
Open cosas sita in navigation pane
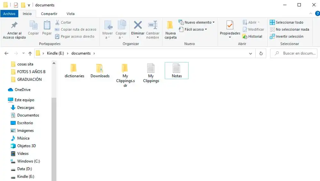[22, 64]
